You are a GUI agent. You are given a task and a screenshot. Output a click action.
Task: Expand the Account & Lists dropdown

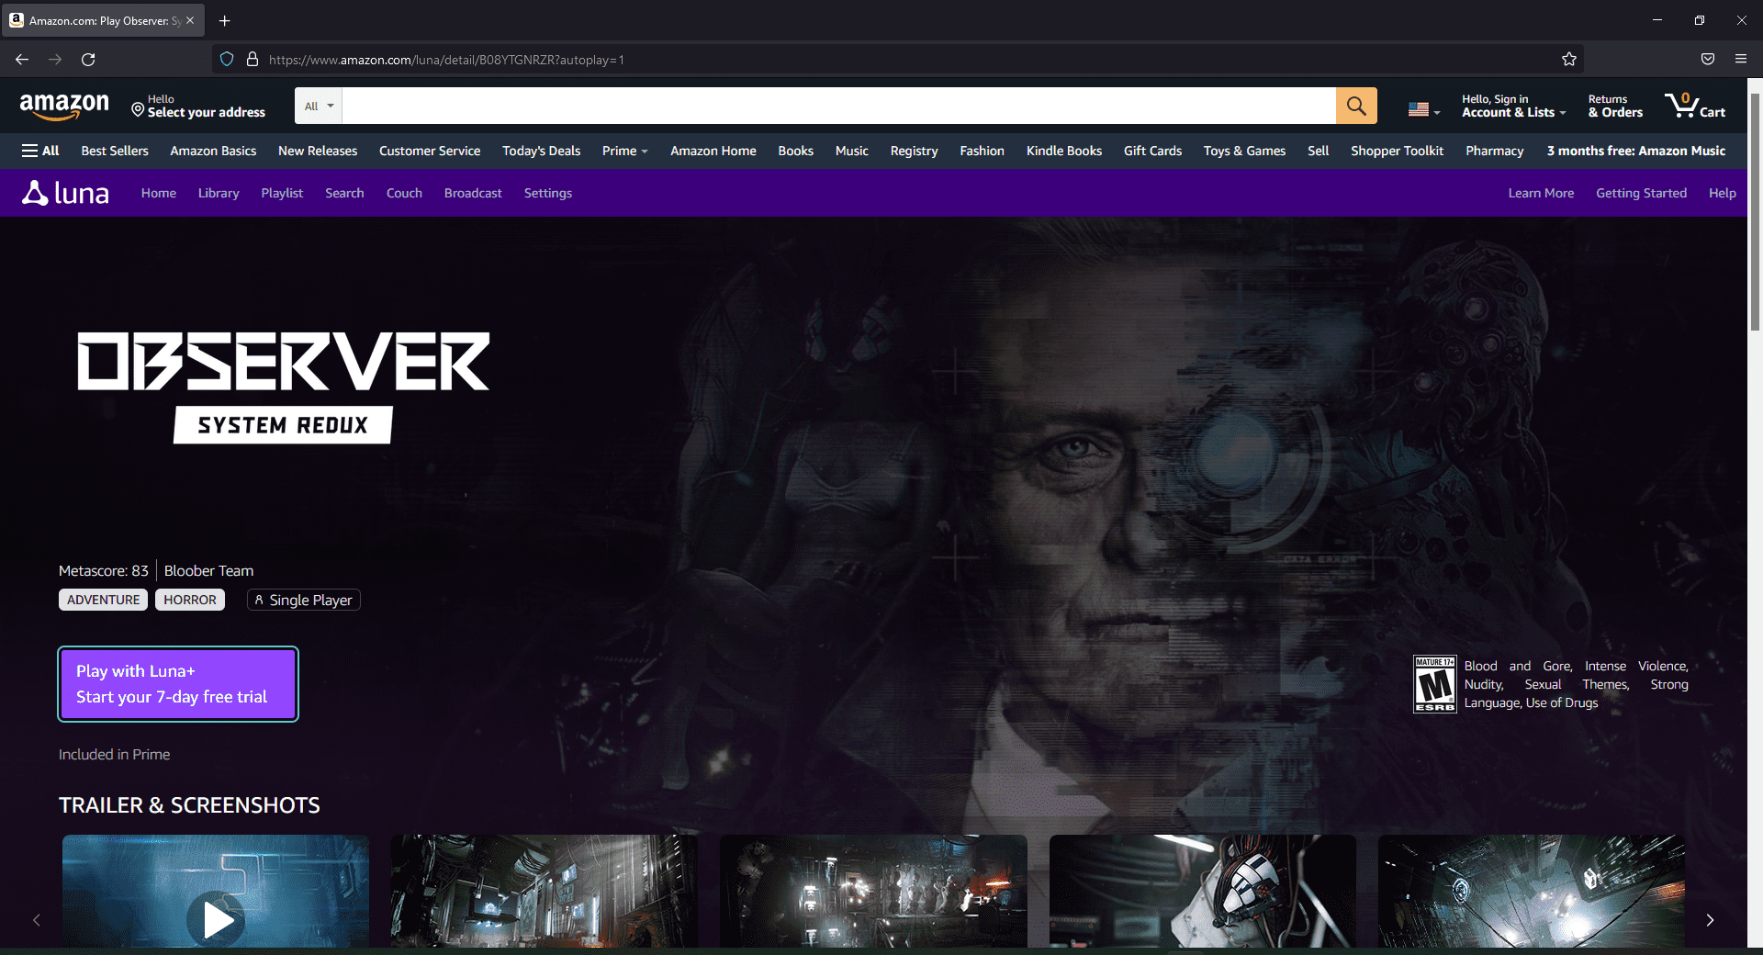coord(1513,107)
